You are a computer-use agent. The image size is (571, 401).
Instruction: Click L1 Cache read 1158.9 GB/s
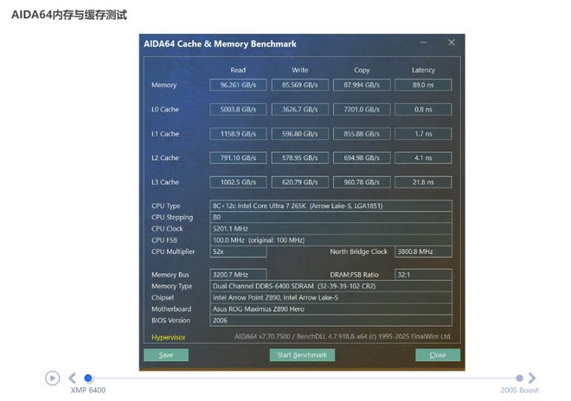[238, 134]
